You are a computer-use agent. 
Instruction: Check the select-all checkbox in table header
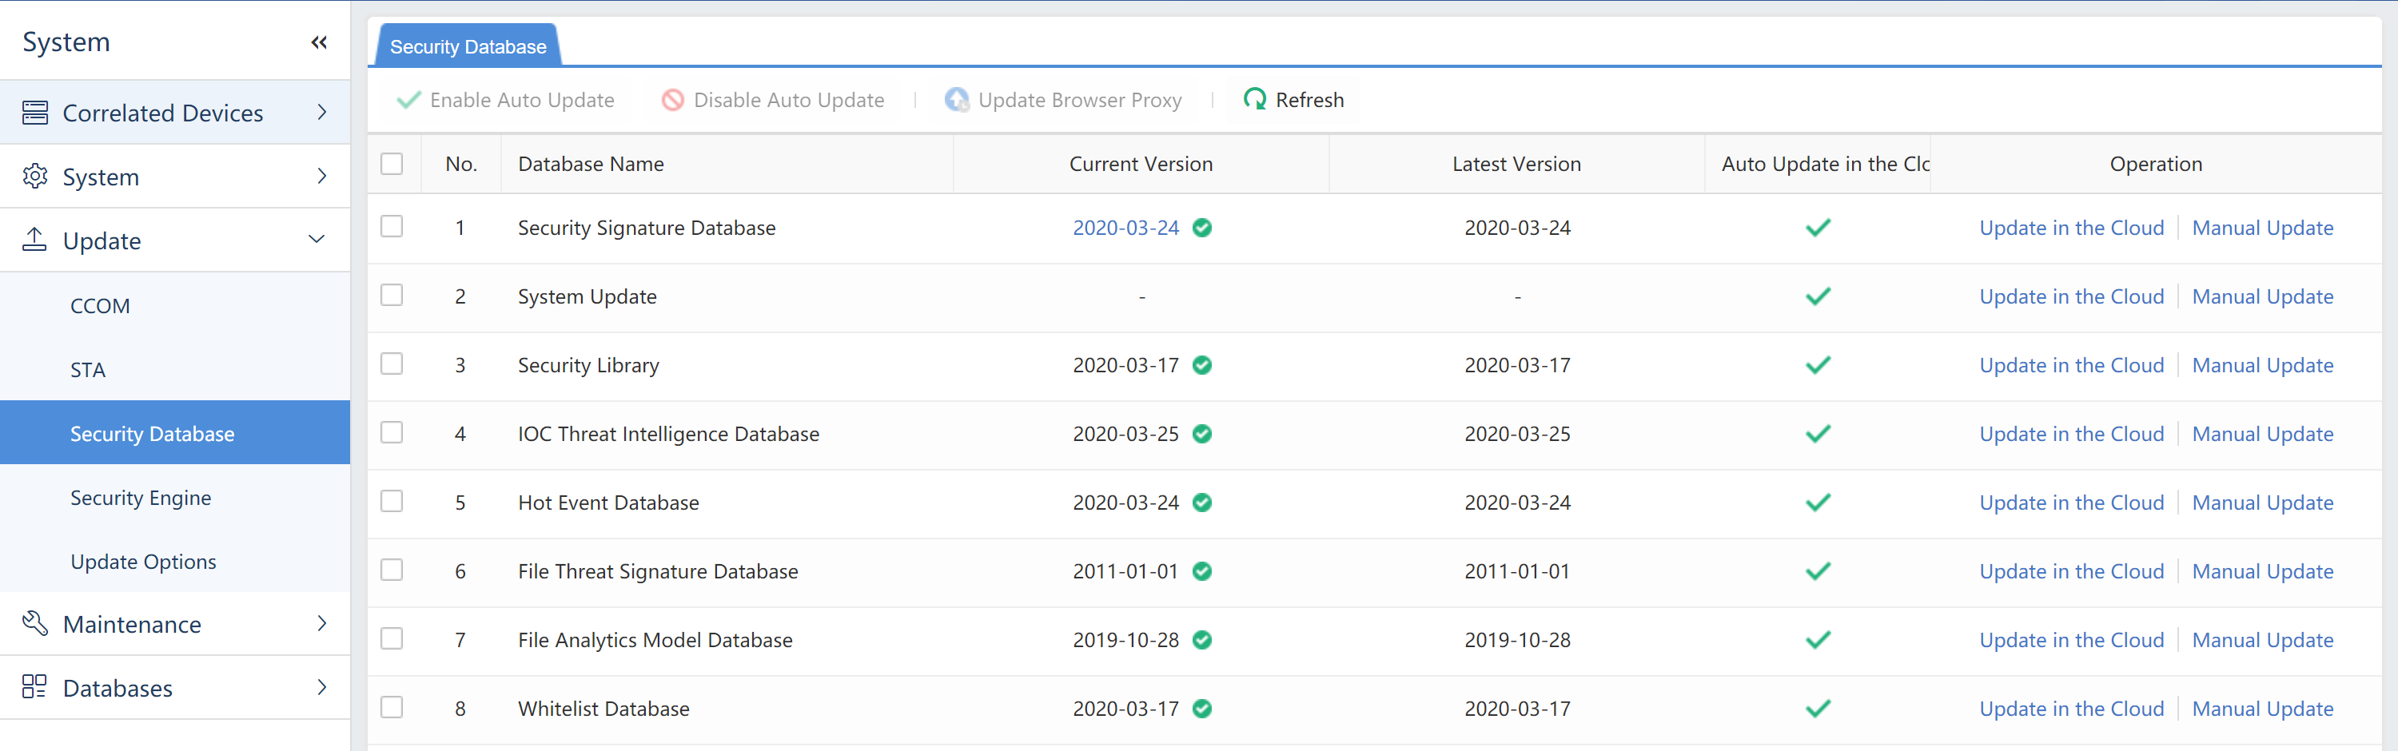[x=392, y=164]
